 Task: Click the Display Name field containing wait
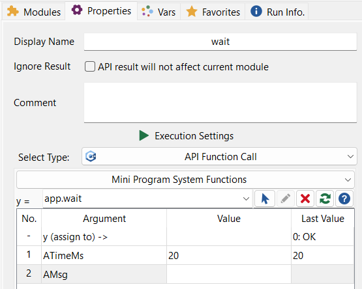point(220,42)
